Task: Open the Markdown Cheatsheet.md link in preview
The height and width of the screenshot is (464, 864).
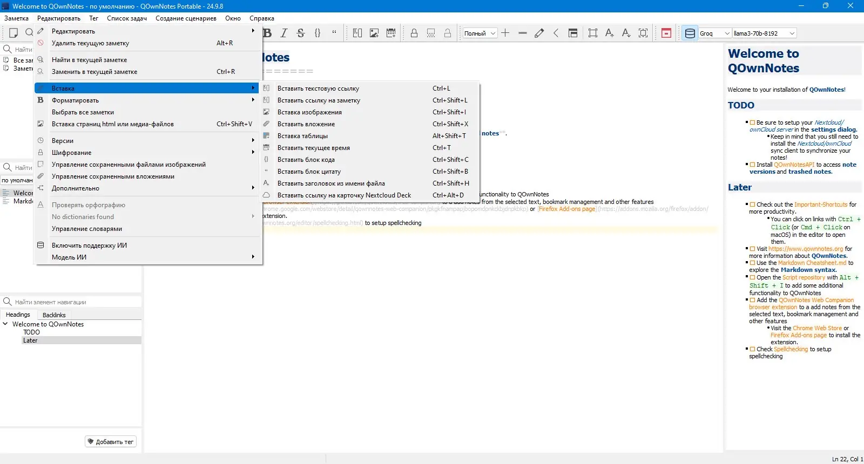Action: pos(812,263)
